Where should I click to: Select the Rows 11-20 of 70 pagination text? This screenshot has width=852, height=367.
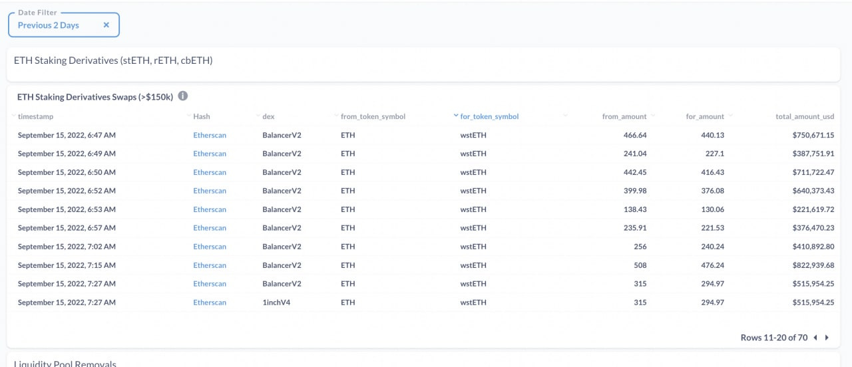click(x=774, y=338)
